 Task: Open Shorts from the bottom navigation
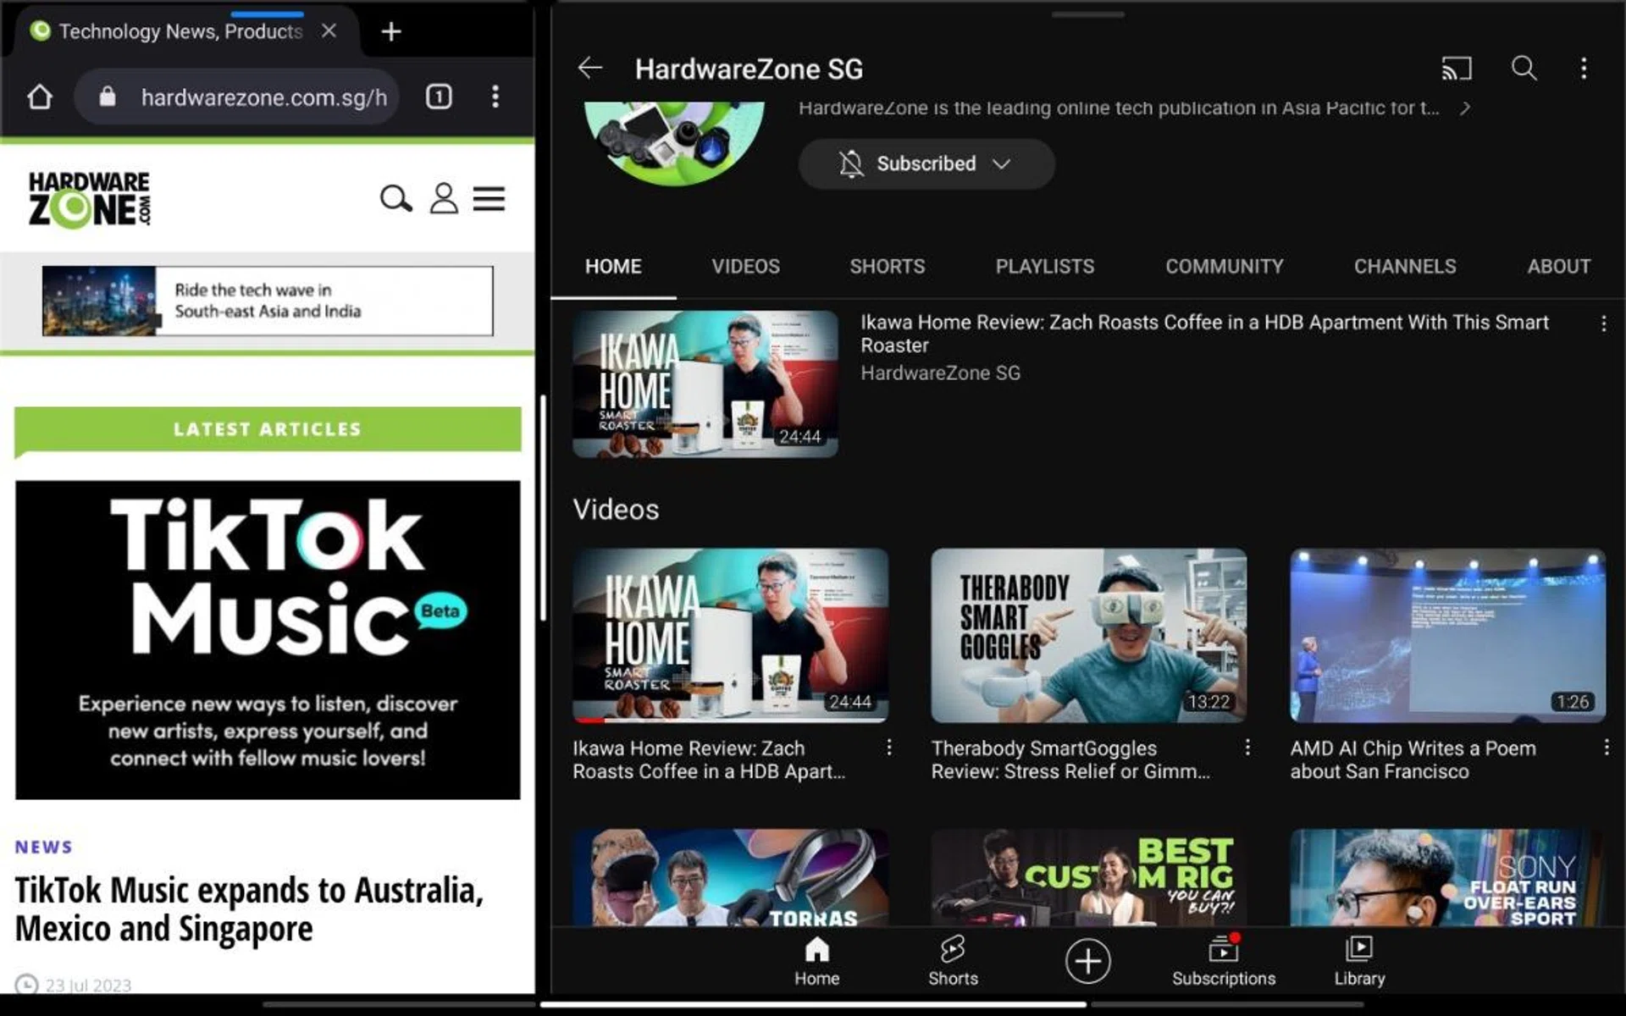953,960
